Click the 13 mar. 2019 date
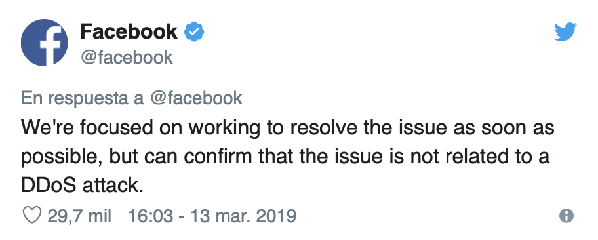The height and width of the screenshot is (240, 598). [x=243, y=216]
